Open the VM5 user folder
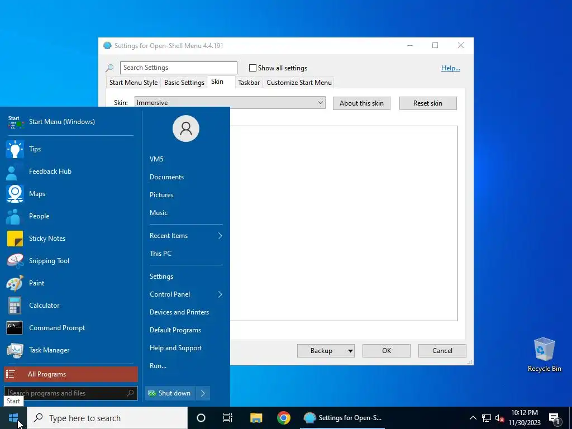 tap(156, 159)
